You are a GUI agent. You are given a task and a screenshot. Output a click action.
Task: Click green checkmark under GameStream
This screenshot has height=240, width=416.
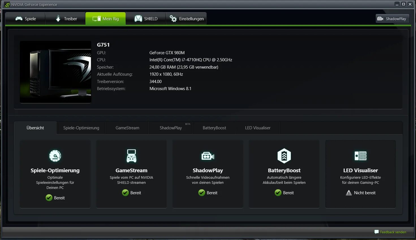click(x=125, y=193)
